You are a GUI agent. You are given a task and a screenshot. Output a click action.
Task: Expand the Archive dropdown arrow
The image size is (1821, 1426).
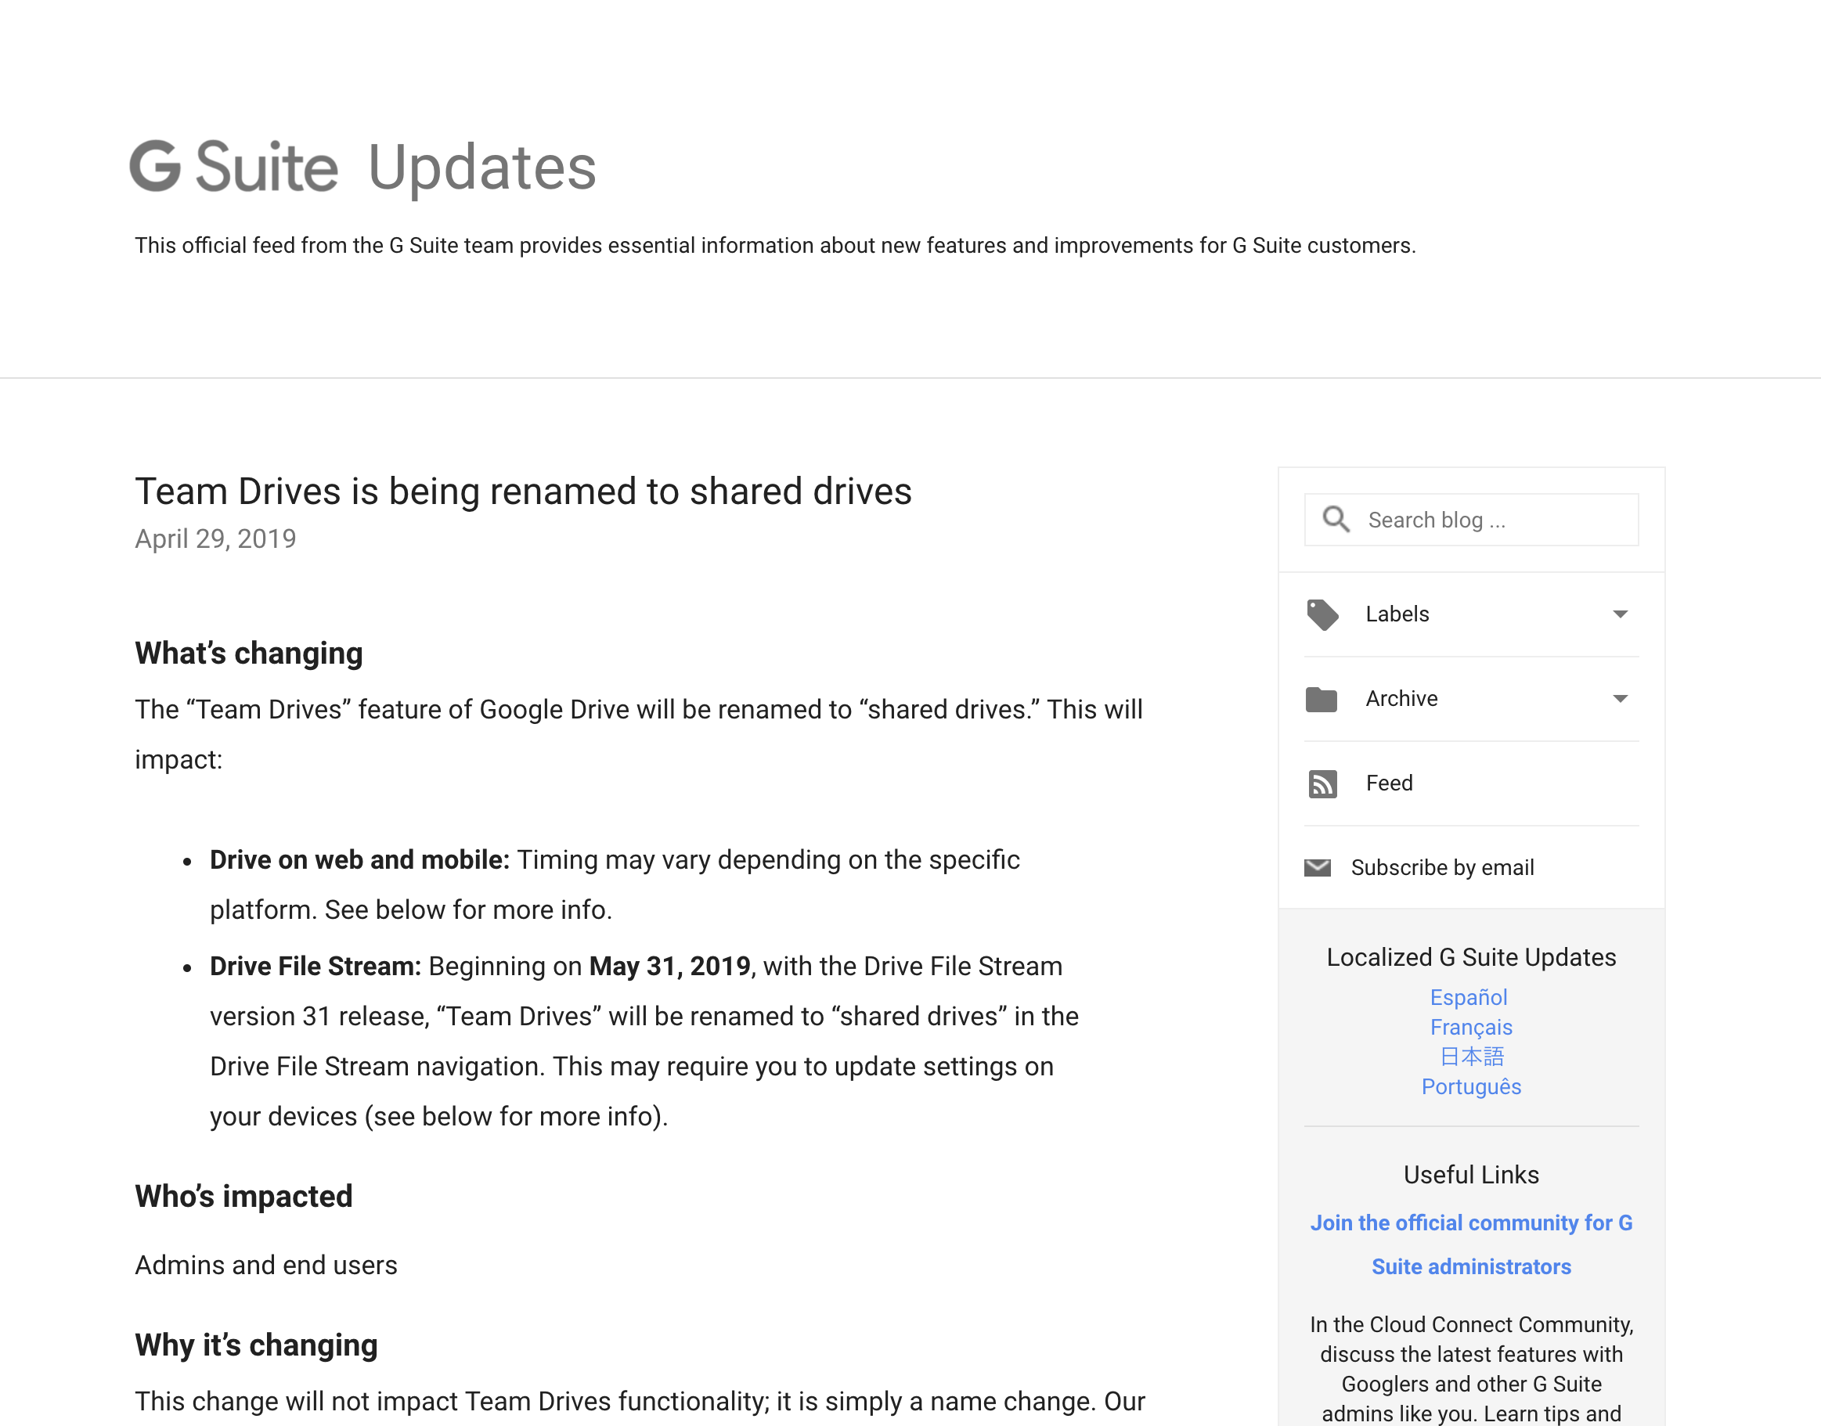[x=1620, y=699]
